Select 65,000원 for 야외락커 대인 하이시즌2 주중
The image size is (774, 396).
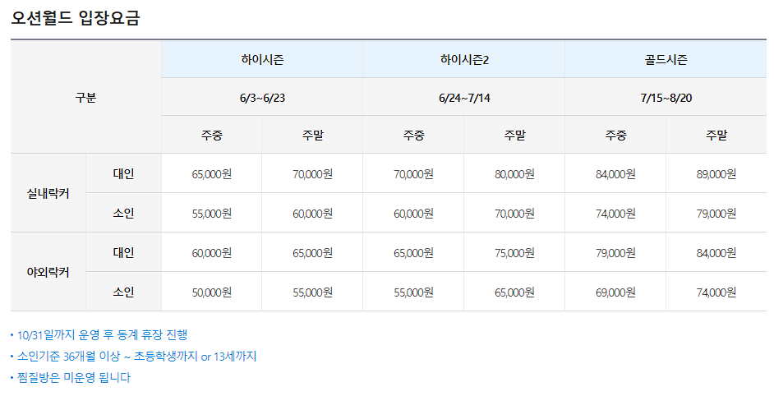pyautogui.click(x=413, y=253)
